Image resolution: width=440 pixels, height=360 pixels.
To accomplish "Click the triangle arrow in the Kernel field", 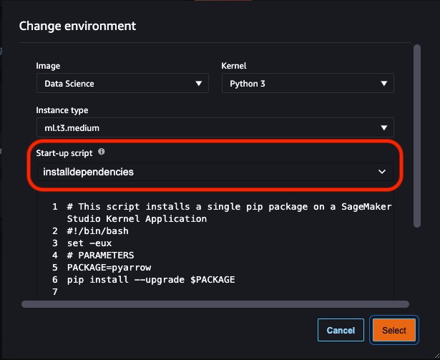I will coord(384,84).
